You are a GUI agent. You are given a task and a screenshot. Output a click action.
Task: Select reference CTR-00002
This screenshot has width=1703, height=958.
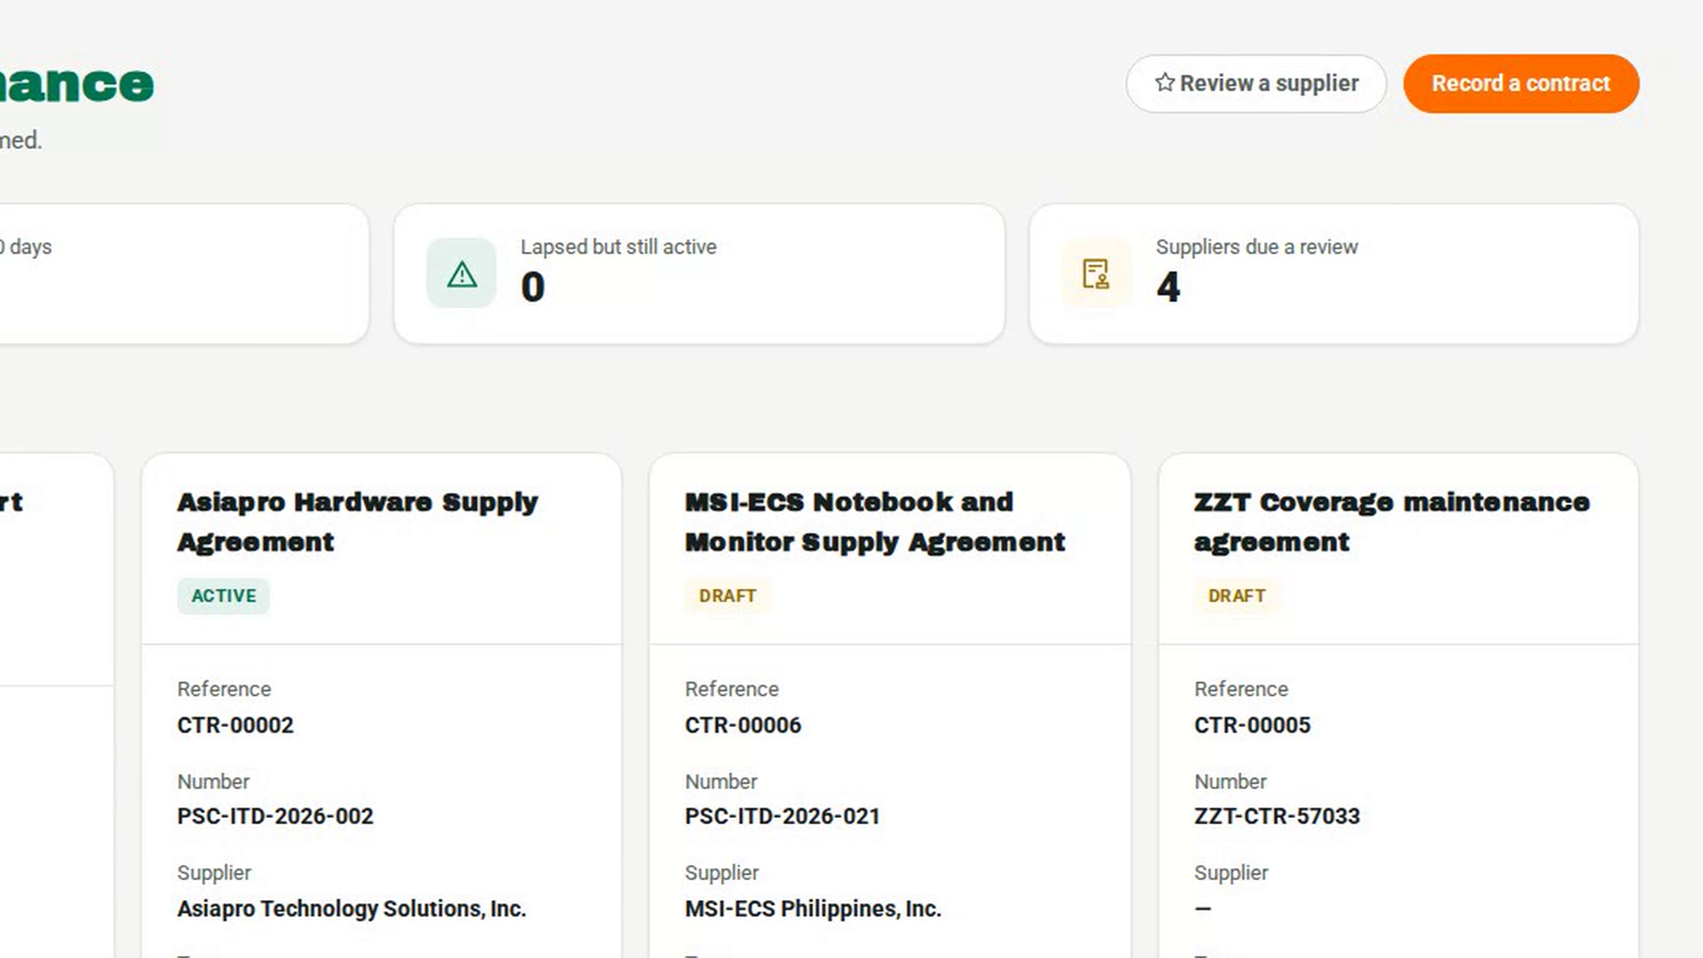[235, 725]
